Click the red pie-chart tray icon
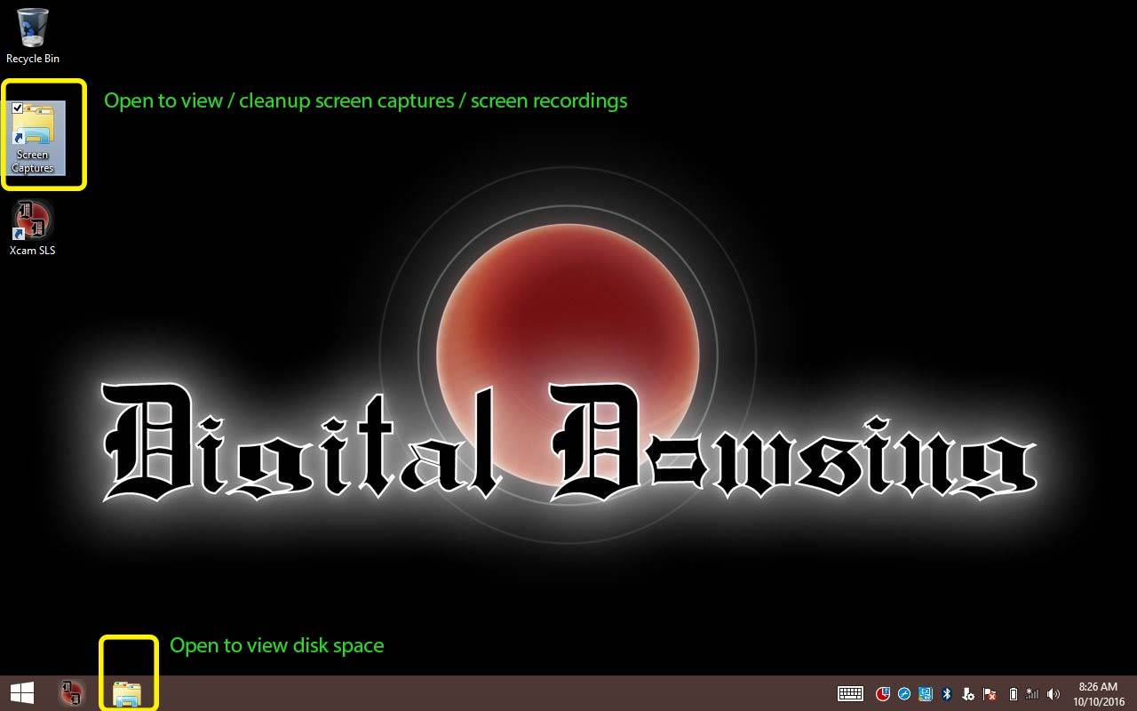The height and width of the screenshot is (711, 1137). (x=883, y=694)
